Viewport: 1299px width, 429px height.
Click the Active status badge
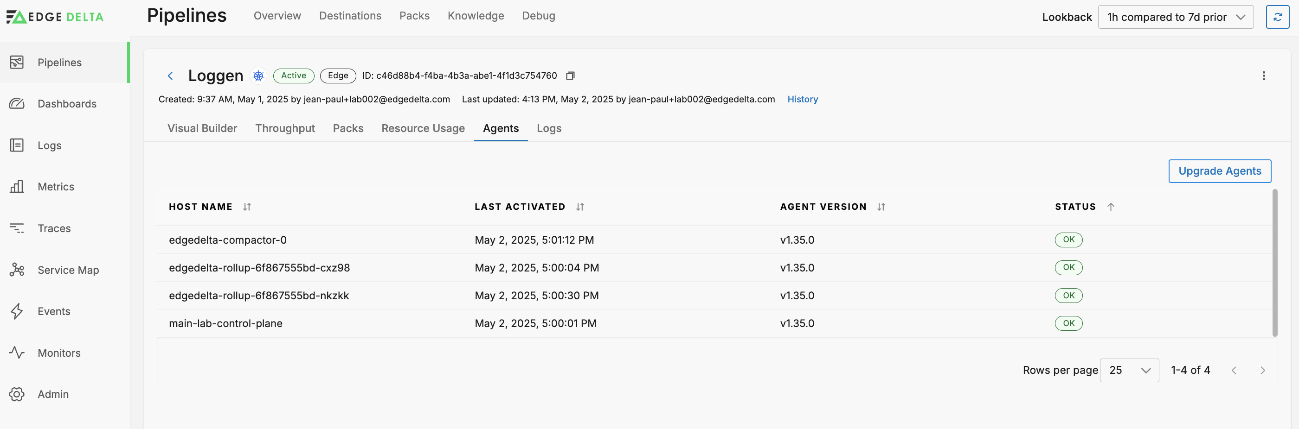click(294, 76)
